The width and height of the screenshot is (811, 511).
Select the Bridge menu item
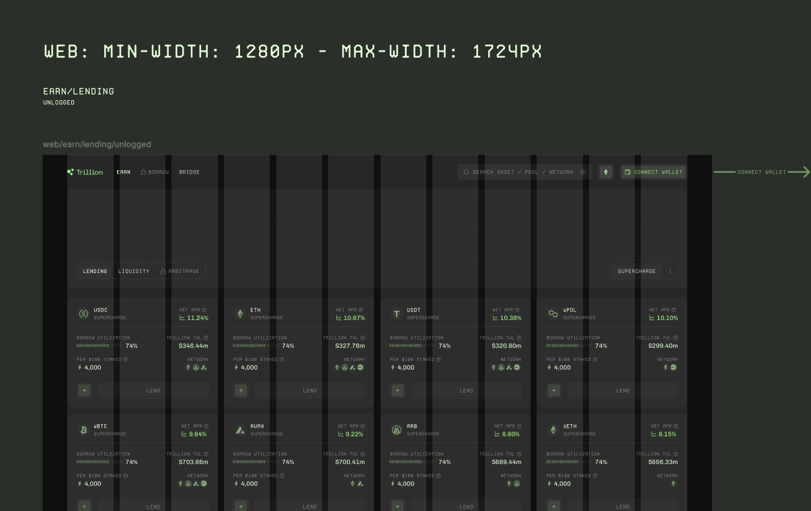[x=189, y=172]
